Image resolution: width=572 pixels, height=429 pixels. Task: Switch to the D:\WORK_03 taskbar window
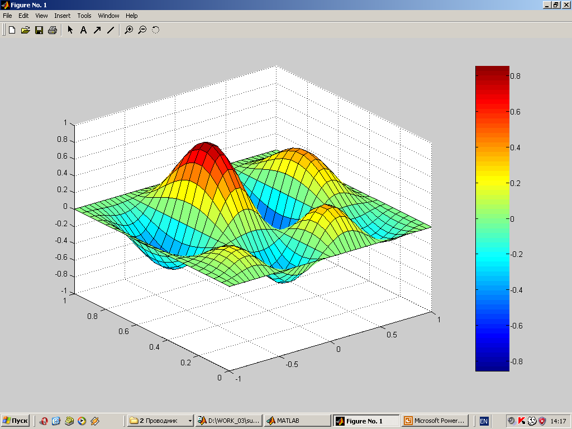[x=229, y=421]
